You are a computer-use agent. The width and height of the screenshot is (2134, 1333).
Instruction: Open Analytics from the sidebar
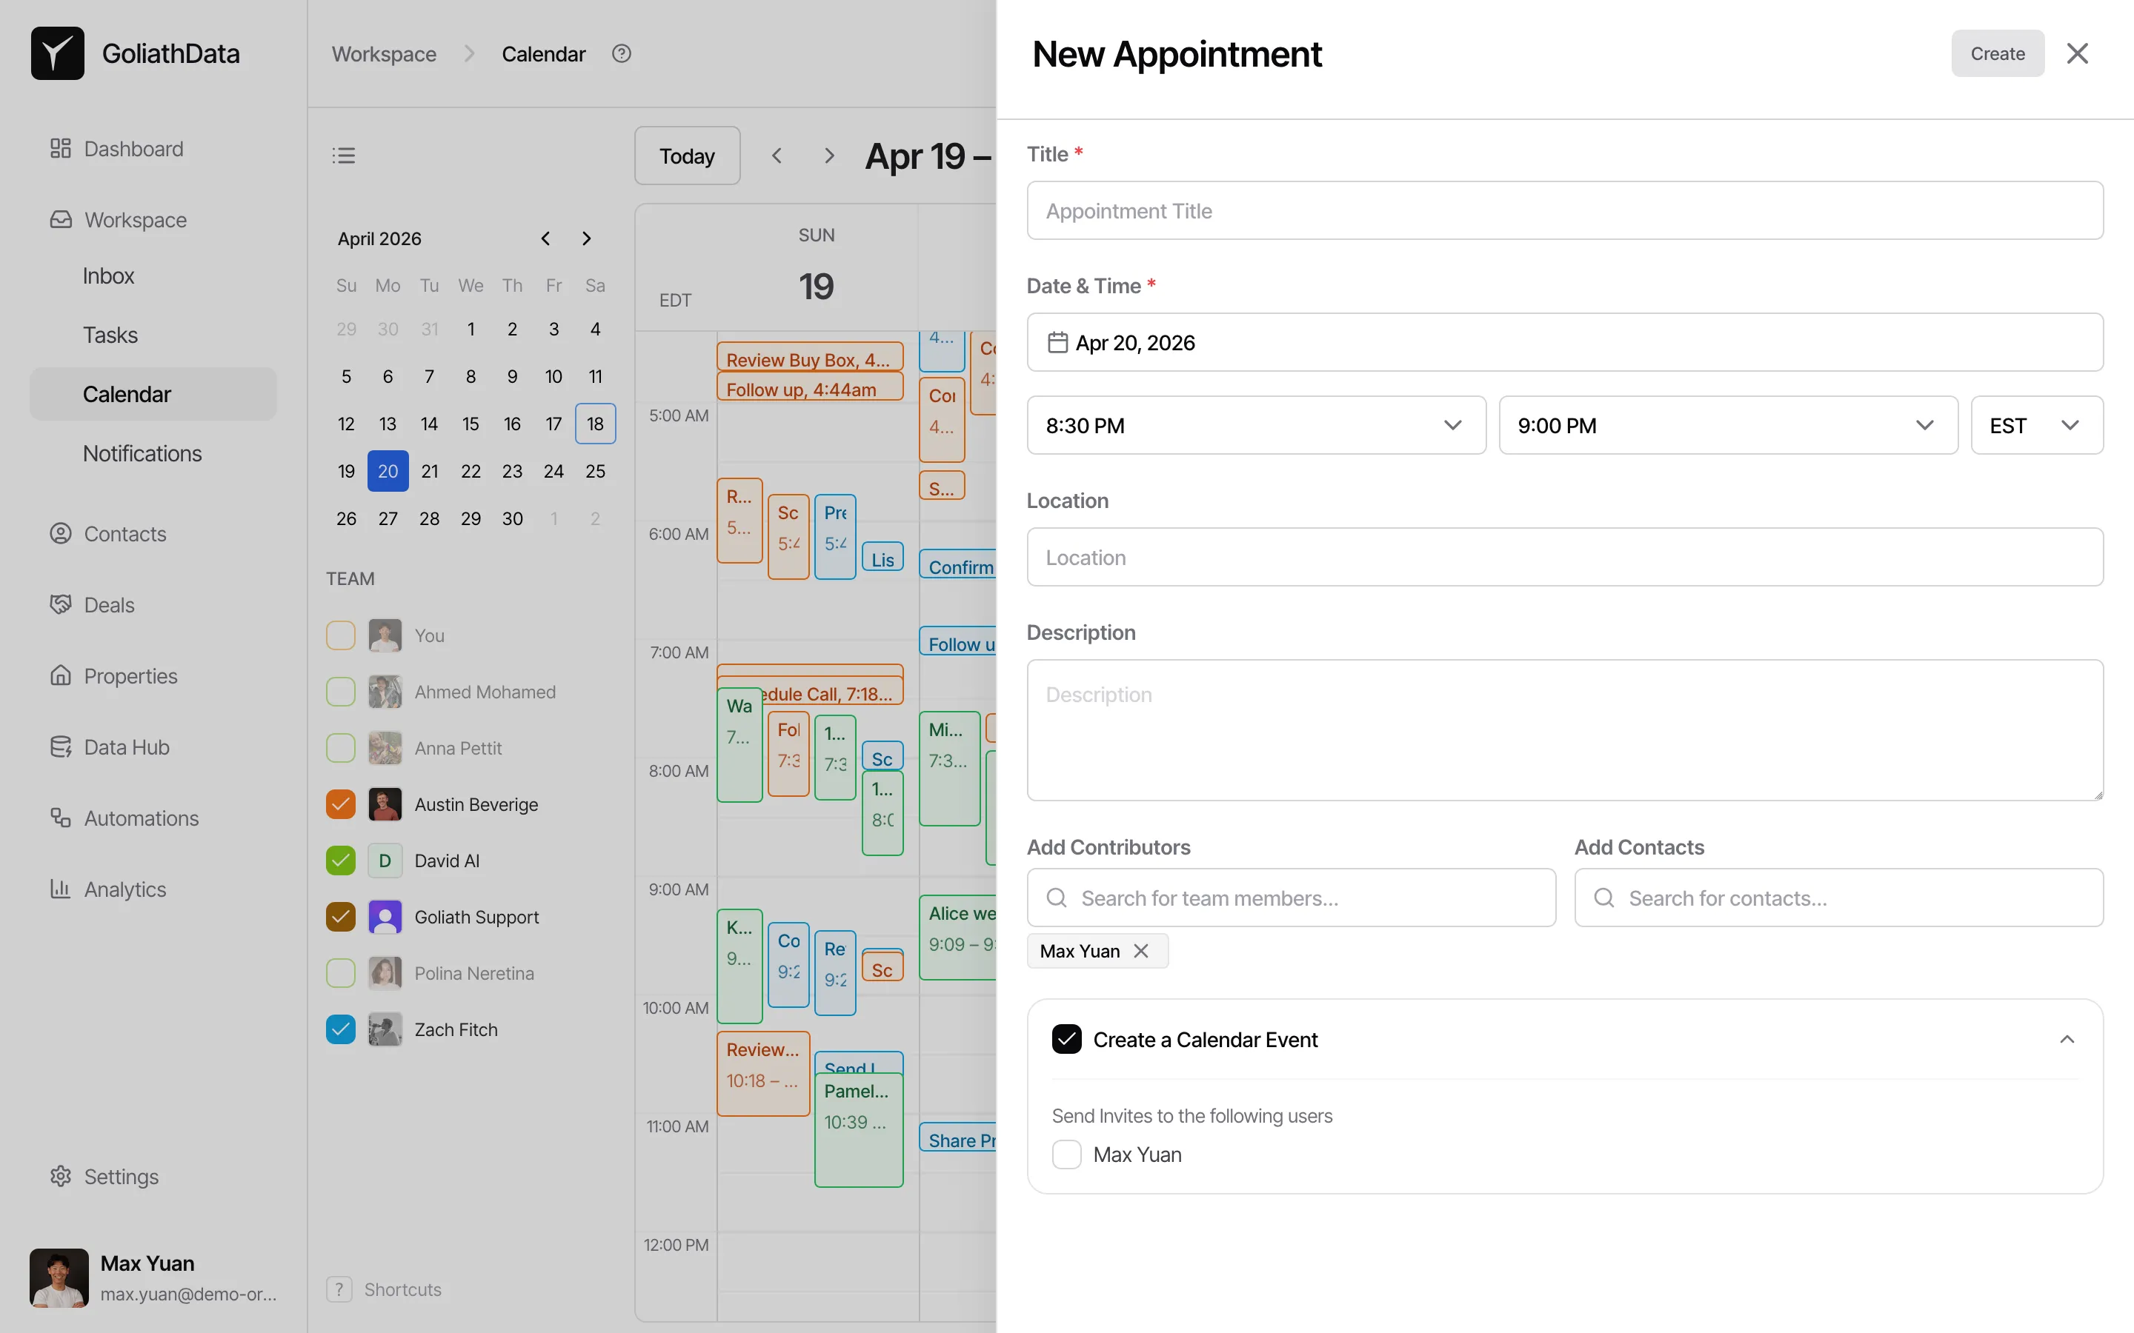124,889
